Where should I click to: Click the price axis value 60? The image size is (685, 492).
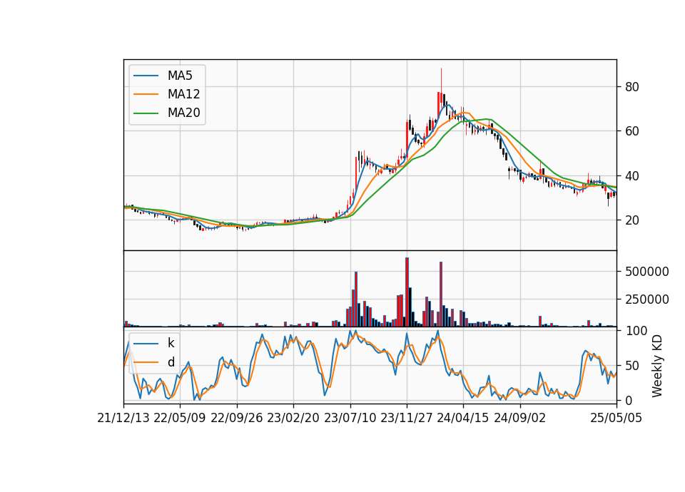click(x=632, y=131)
